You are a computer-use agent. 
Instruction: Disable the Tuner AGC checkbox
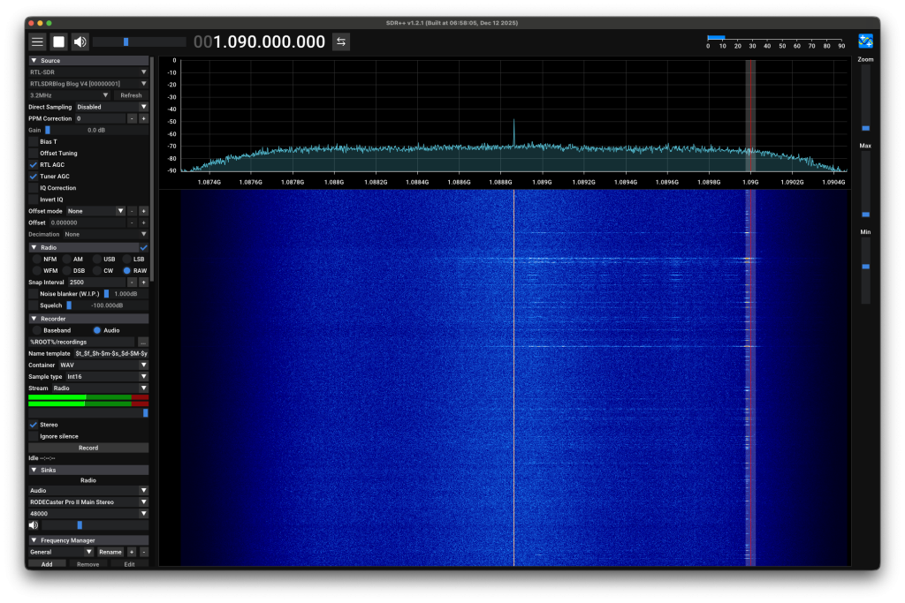[33, 176]
